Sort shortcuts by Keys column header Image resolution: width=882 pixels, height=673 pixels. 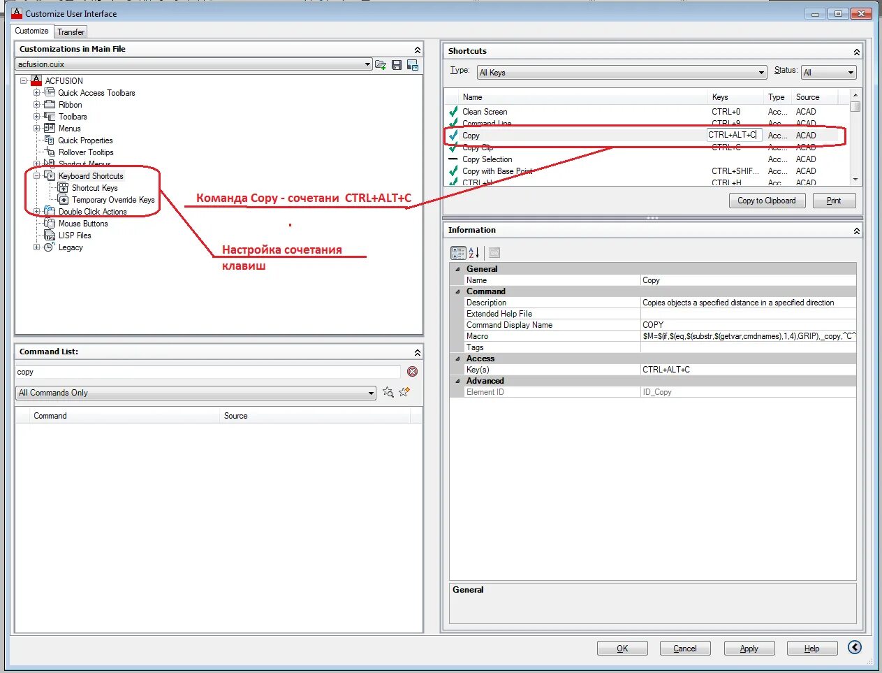click(736, 97)
